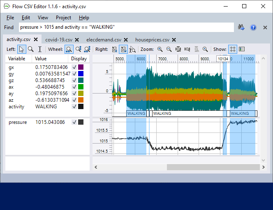Select the Left text cursor tool
The image size is (273, 210).
(40, 49)
